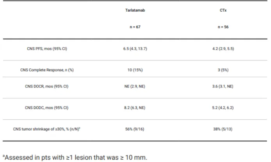Click the CNS Complete Response, n (%) label
This screenshot has height=162, width=271.
tap(47, 70)
